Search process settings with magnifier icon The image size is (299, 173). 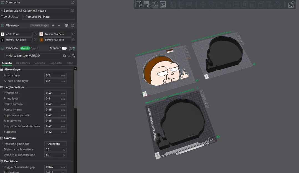click(x=74, y=56)
